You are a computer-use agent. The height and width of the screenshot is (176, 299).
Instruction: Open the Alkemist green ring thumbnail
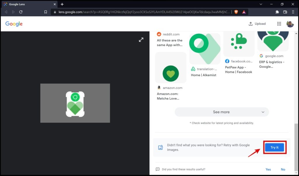(x=205, y=49)
